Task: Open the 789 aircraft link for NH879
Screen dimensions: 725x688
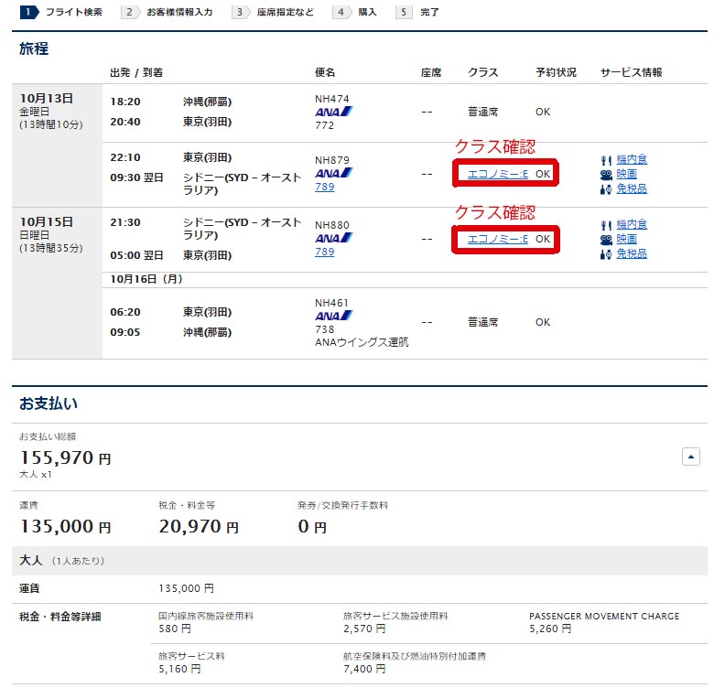Action: tap(324, 187)
